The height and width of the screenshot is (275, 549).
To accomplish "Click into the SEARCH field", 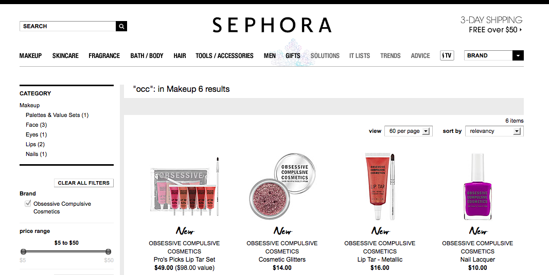I will pyautogui.click(x=67, y=26).
